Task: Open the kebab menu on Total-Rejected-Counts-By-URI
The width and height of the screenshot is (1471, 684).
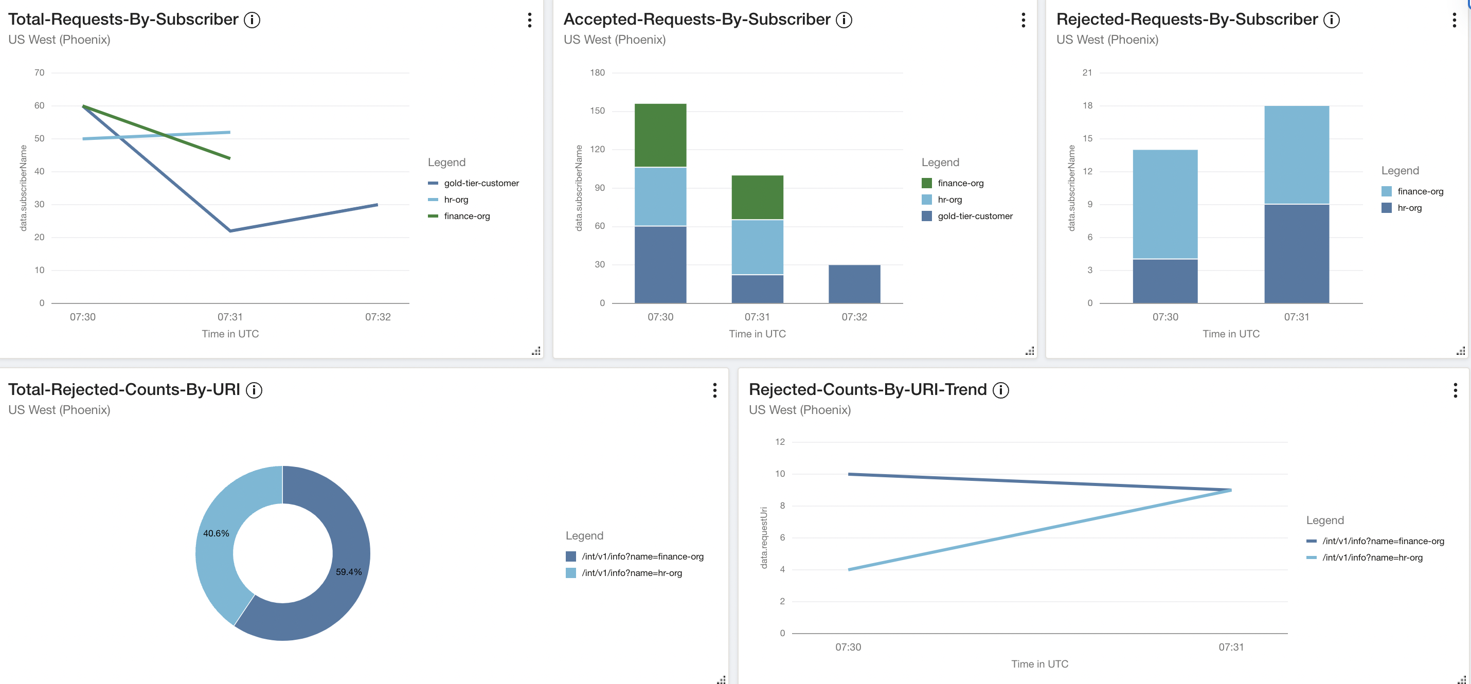Action: point(714,390)
